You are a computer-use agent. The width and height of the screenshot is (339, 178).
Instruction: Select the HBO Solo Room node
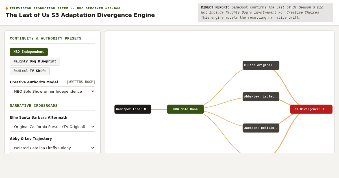185,109
